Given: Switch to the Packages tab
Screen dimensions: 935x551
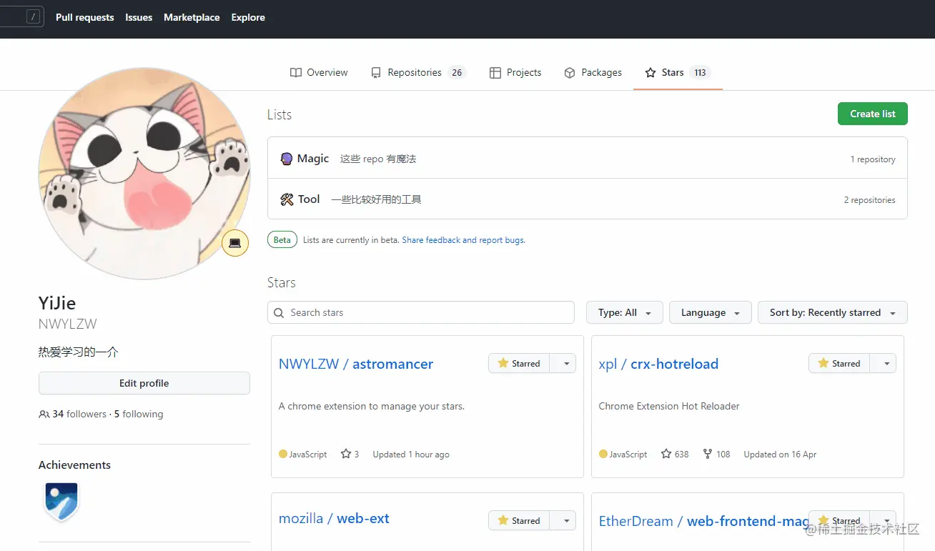Looking at the screenshot, I should tap(593, 72).
